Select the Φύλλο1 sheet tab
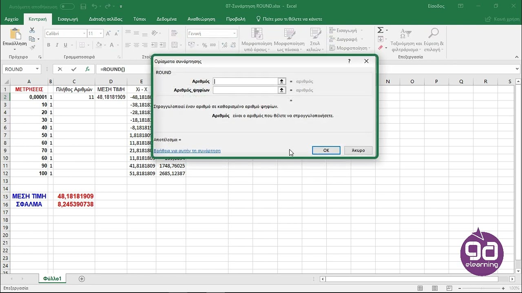 pos(52,279)
